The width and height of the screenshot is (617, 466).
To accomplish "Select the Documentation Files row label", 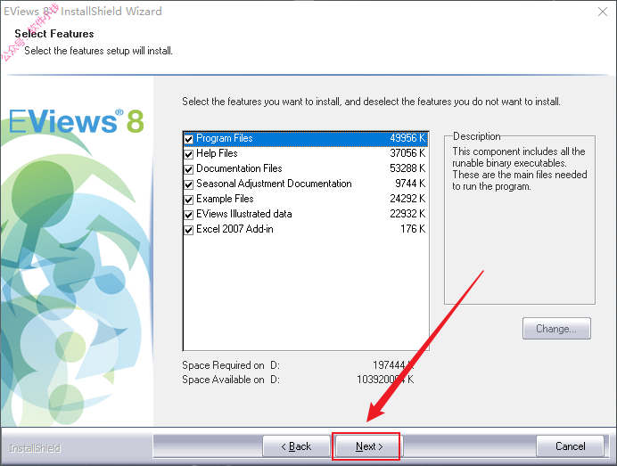I will (239, 168).
